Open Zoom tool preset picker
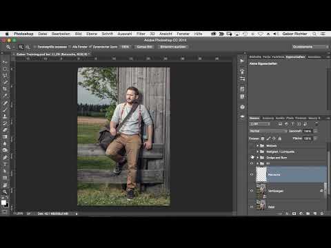This screenshot has width=331, height=248. [x=10, y=47]
